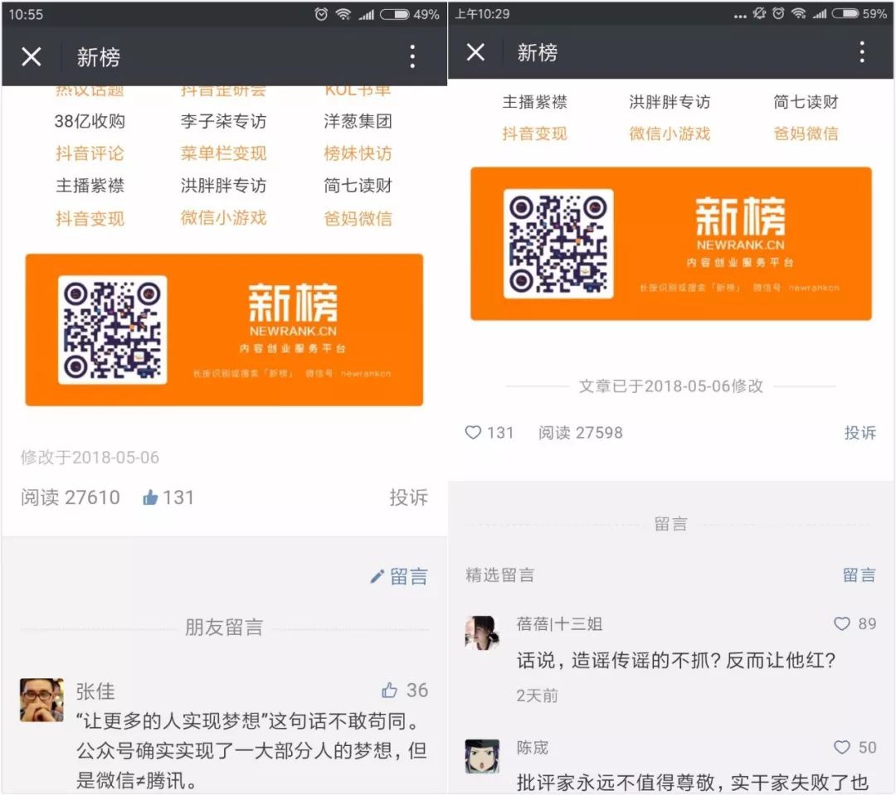This screenshot has width=896, height=795.
Task: Tap the QR code in right orange banner
Action: point(558,243)
